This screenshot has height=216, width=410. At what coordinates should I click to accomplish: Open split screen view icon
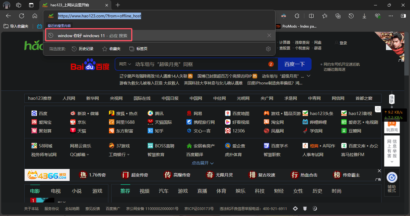click(312, 16)
